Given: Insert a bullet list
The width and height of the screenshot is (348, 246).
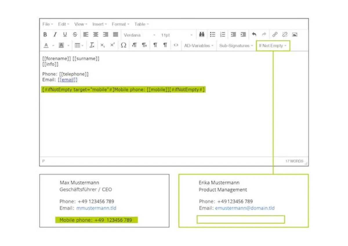Looking at the screenshot, I should point(213,35).
